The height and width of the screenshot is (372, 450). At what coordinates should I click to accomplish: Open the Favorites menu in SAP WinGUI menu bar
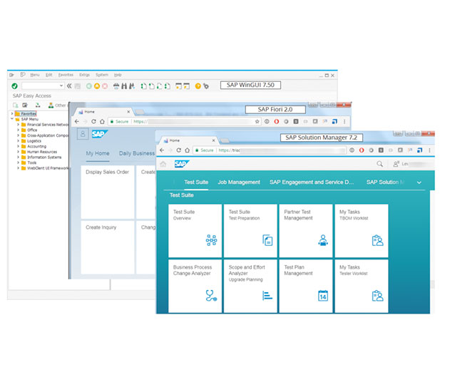(66, 75)
